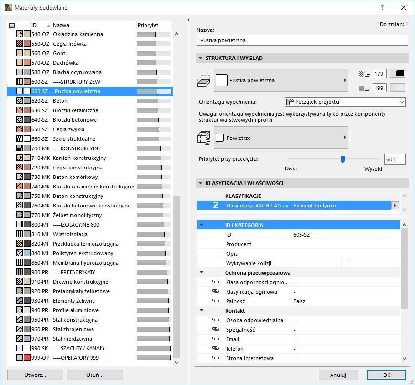Click cut fill preview icon of Okładzina kamienna
Screen dimensions: 415x385
[20, 34]
